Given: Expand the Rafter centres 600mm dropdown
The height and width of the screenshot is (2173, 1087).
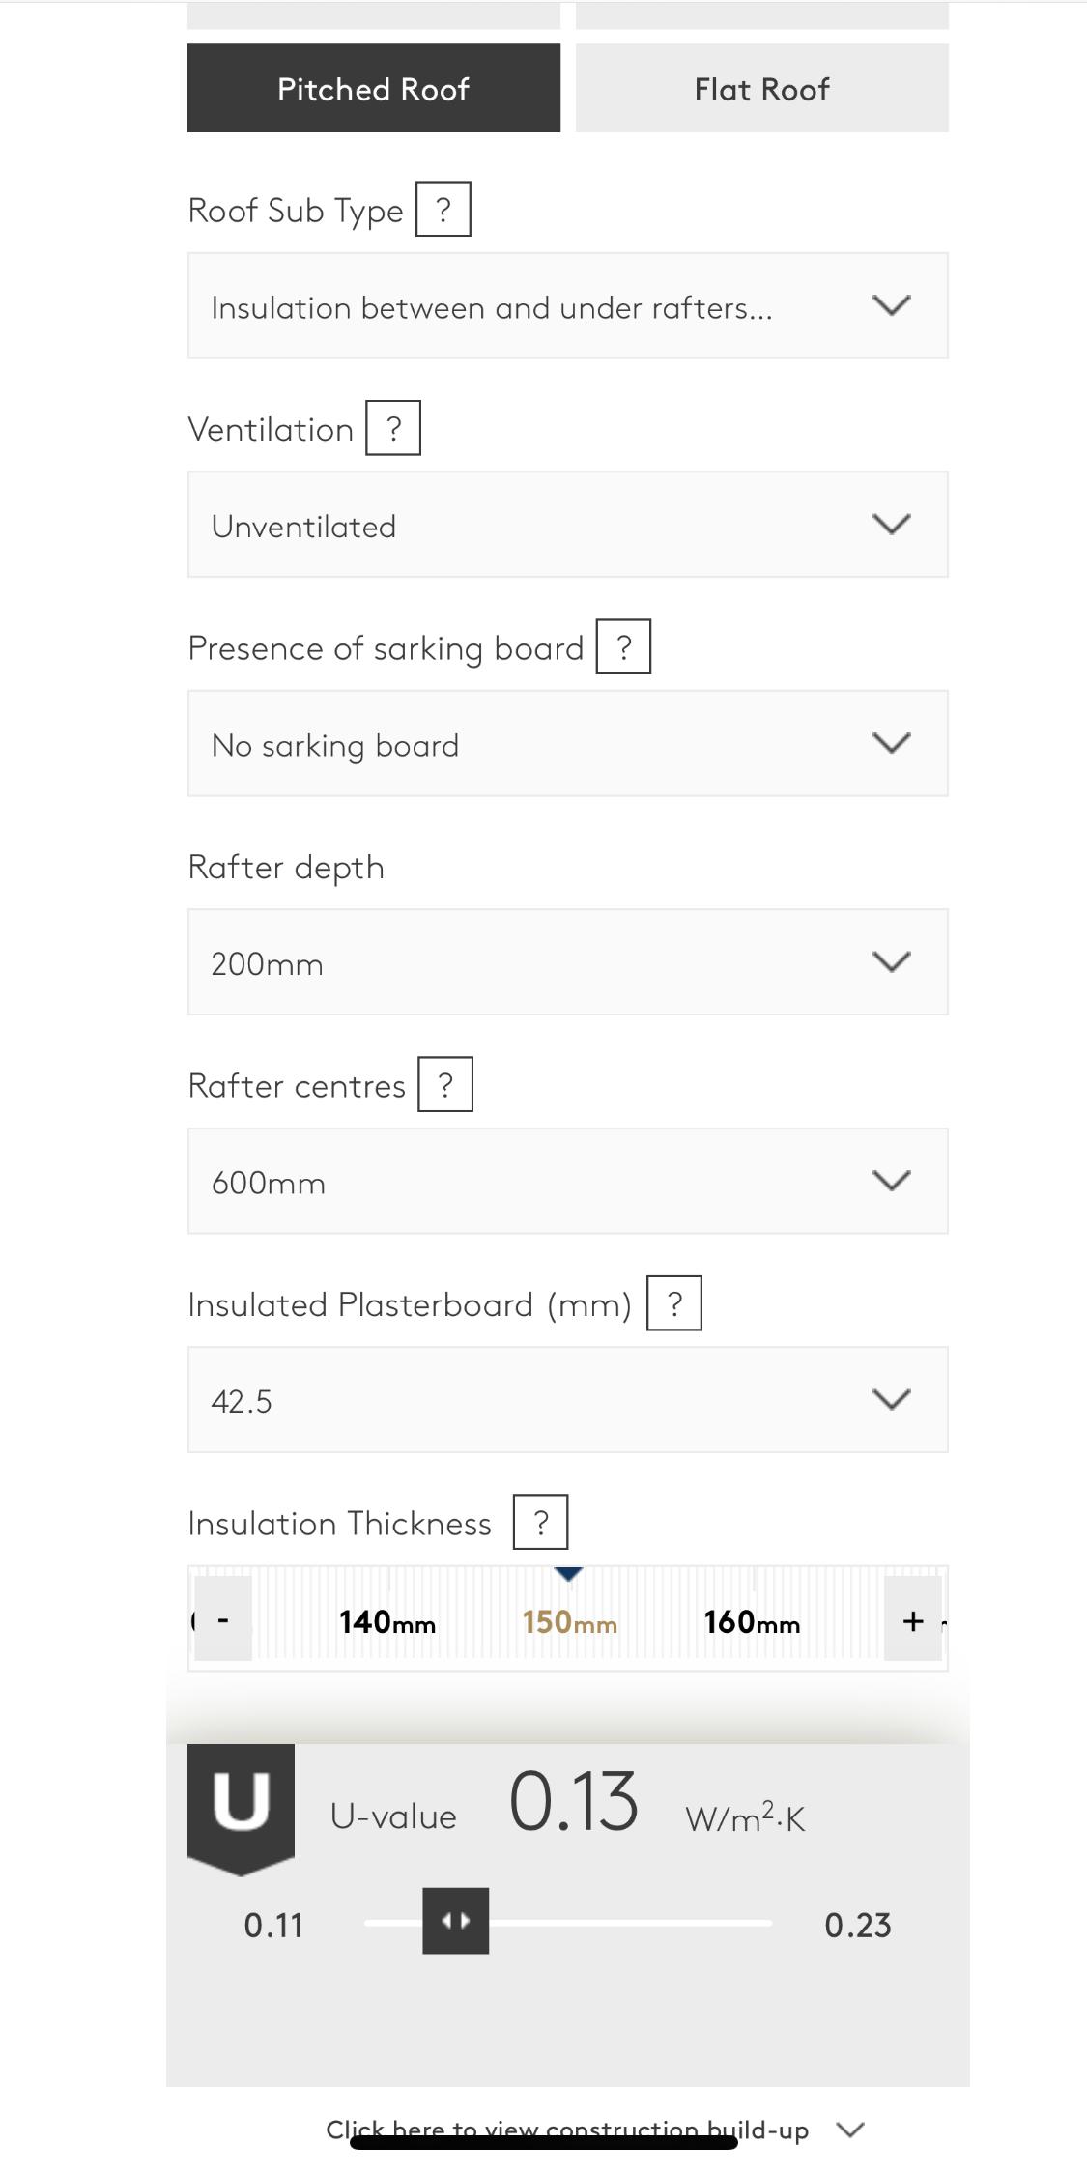Looking at the screenshot, I should point(567,1181).
